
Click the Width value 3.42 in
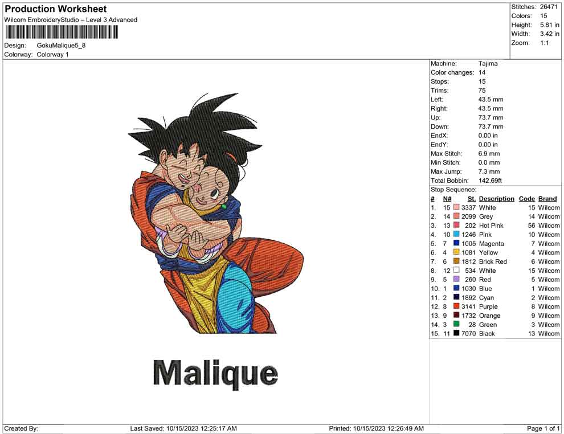[x=549, y=34]
